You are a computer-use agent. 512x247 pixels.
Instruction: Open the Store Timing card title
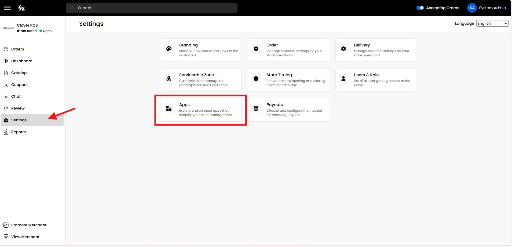point(279,75)
